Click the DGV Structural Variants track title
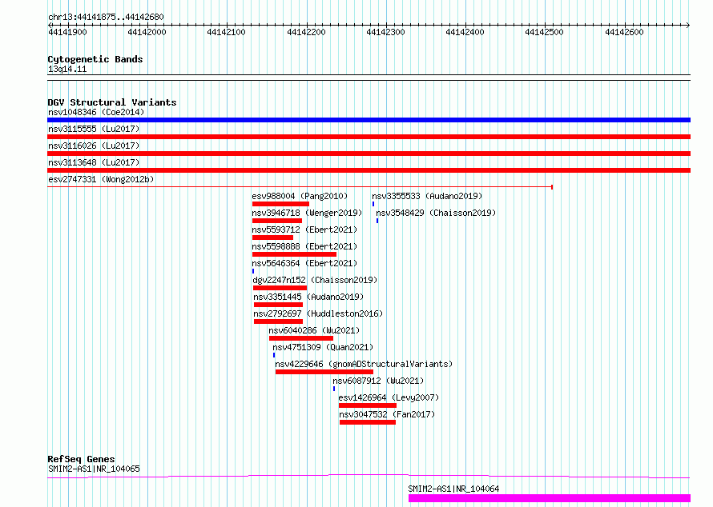The width and height of the screenshot is (713, 507). point(112,102)
